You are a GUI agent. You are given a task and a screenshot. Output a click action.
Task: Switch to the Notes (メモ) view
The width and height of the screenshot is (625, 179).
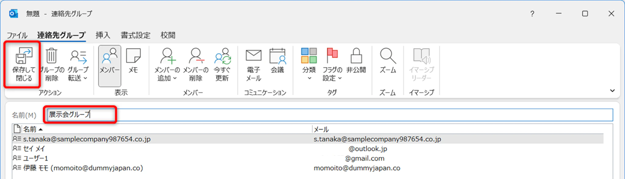133,61
